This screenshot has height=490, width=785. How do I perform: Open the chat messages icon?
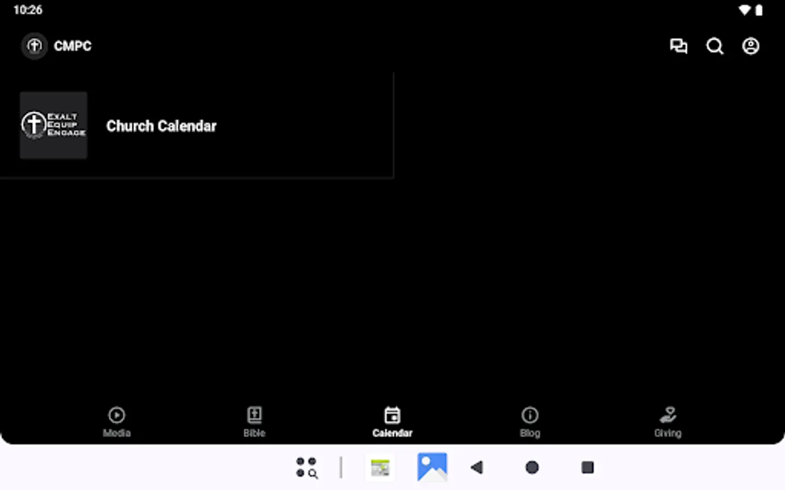click(679, 46)
